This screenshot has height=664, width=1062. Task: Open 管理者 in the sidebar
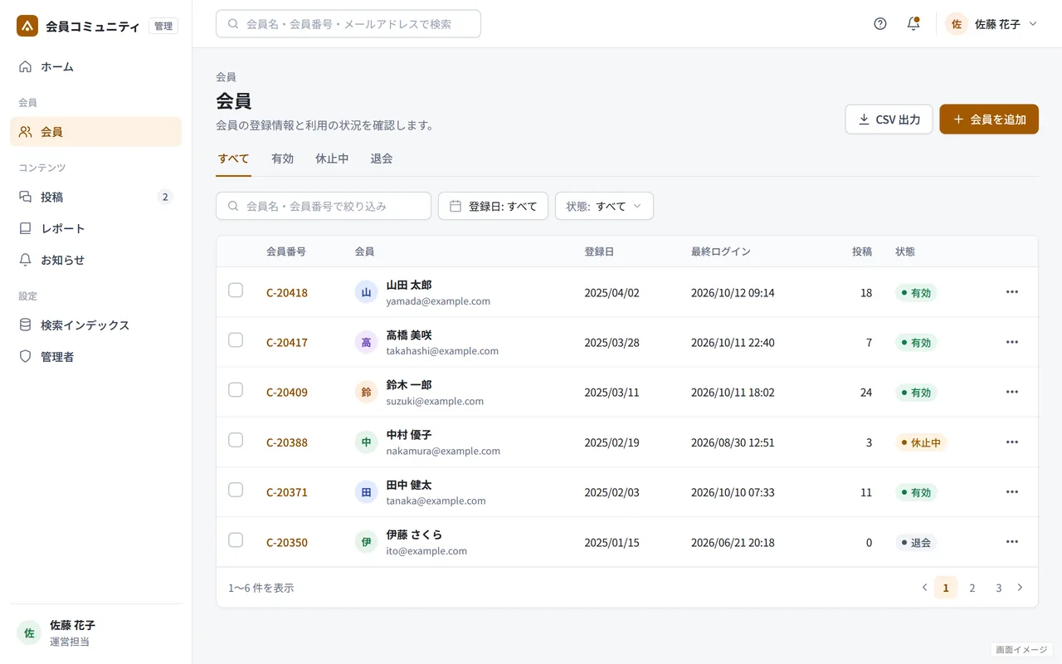click(95, 357)
